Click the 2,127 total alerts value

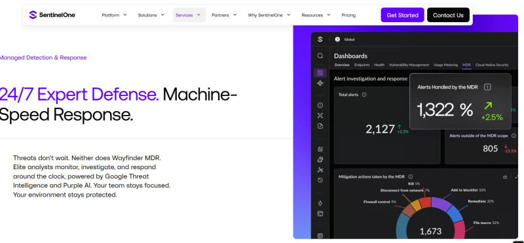[x=380, y=129]
